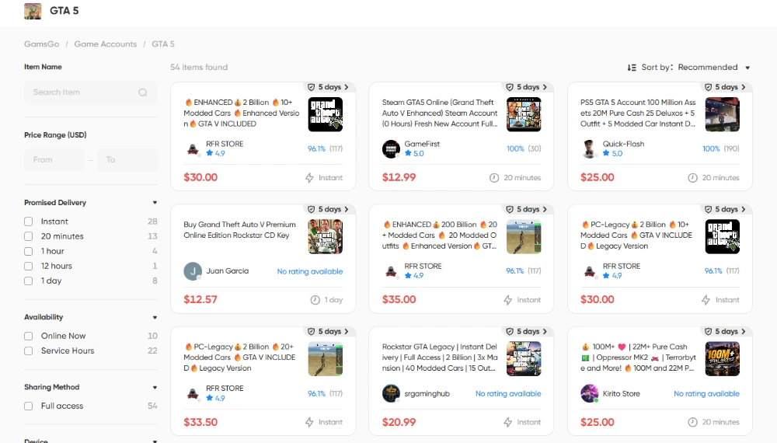The height and width of the screenshot is (443, 777).
Task: Tick the Instant delivery checkbox
Action: (x=29, y=221)
